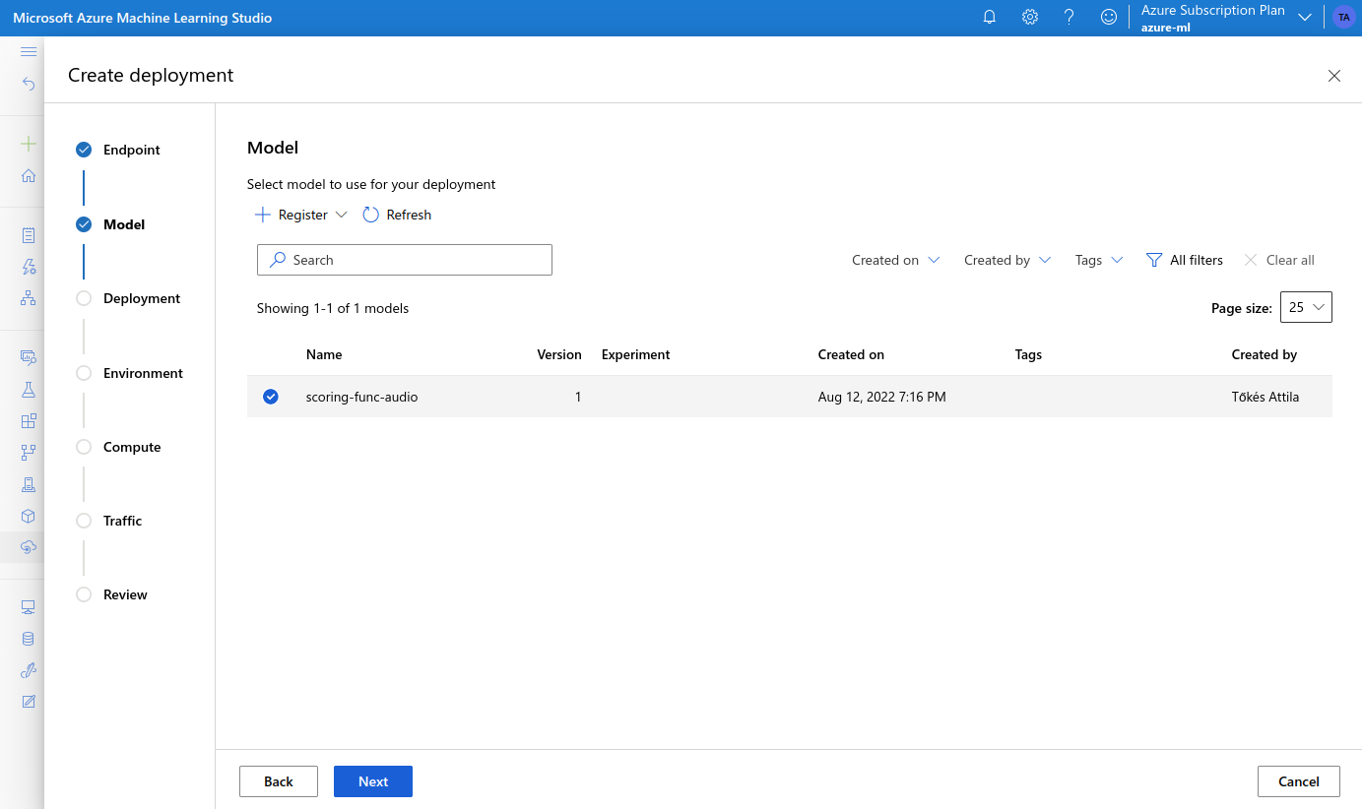1362x809 pixels.
Task: Click the hamburger menu icon in sidebar
Action: [29, 51]
